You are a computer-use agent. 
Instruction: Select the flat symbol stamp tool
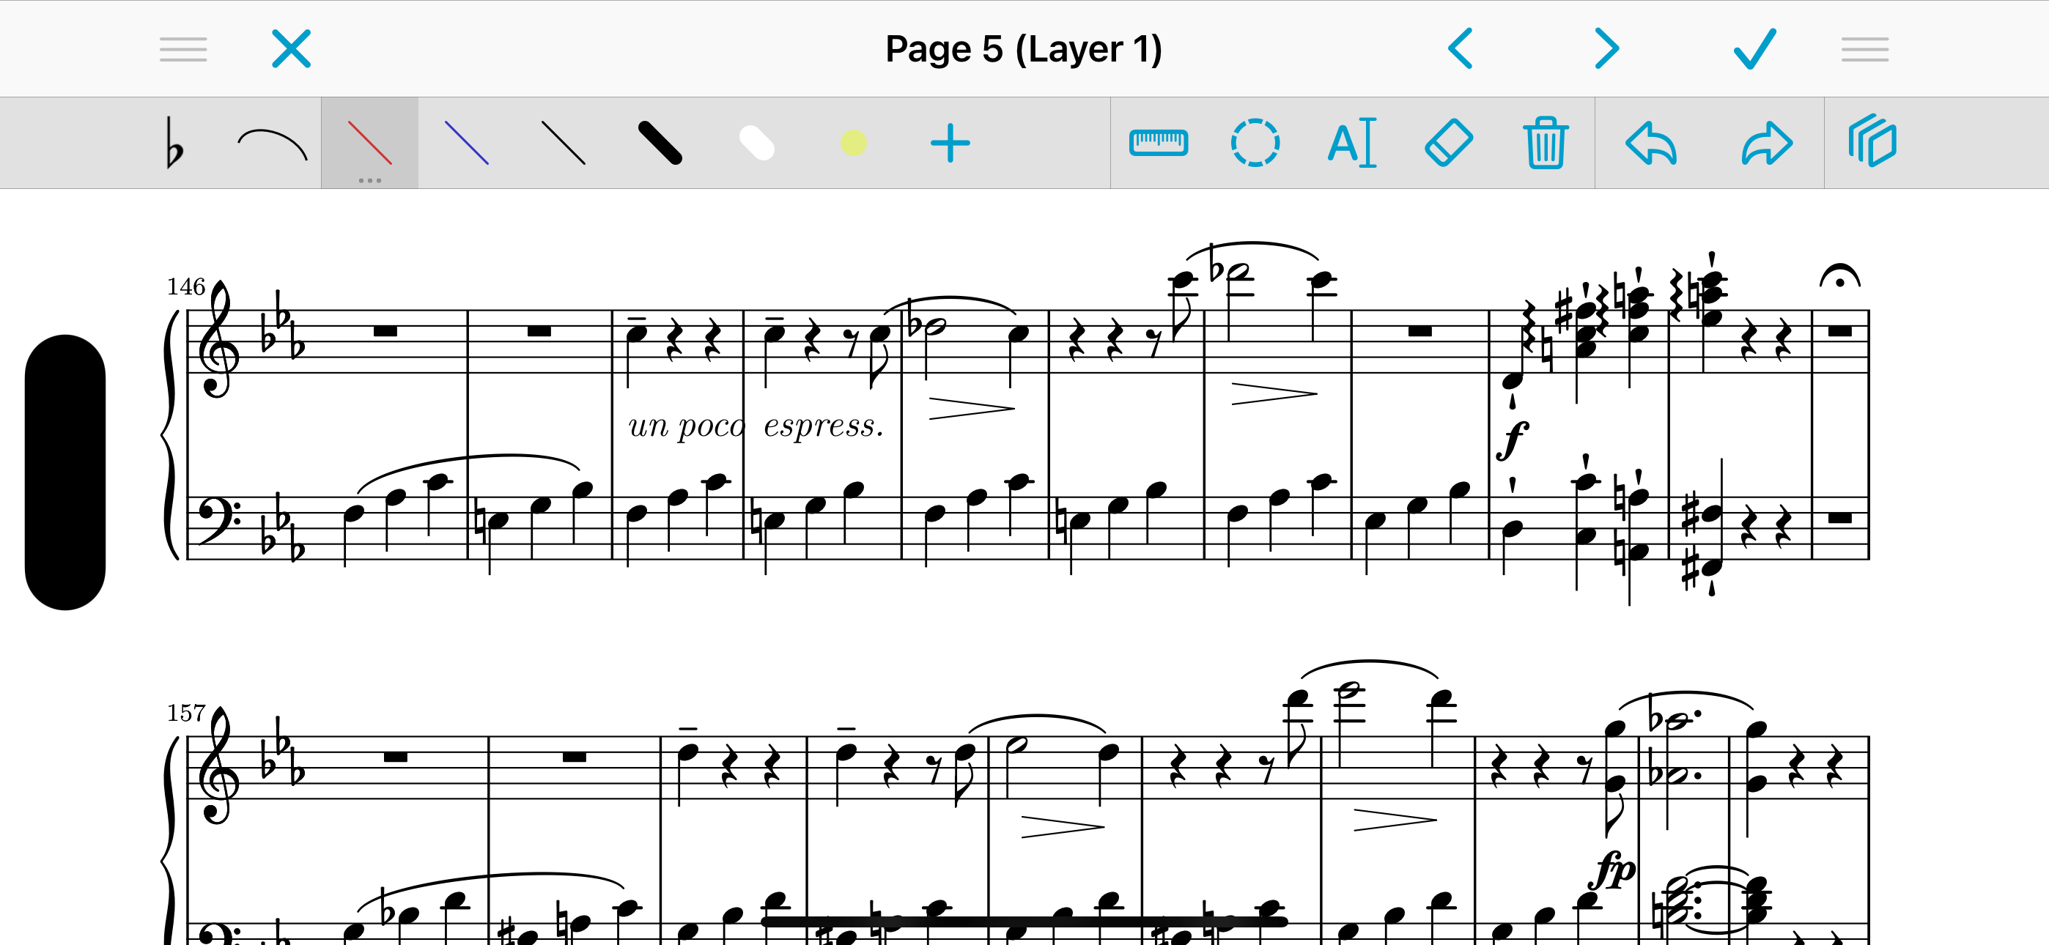[x=174, y=143]
